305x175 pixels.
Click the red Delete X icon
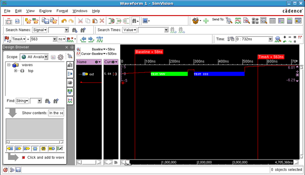(102, 21)
